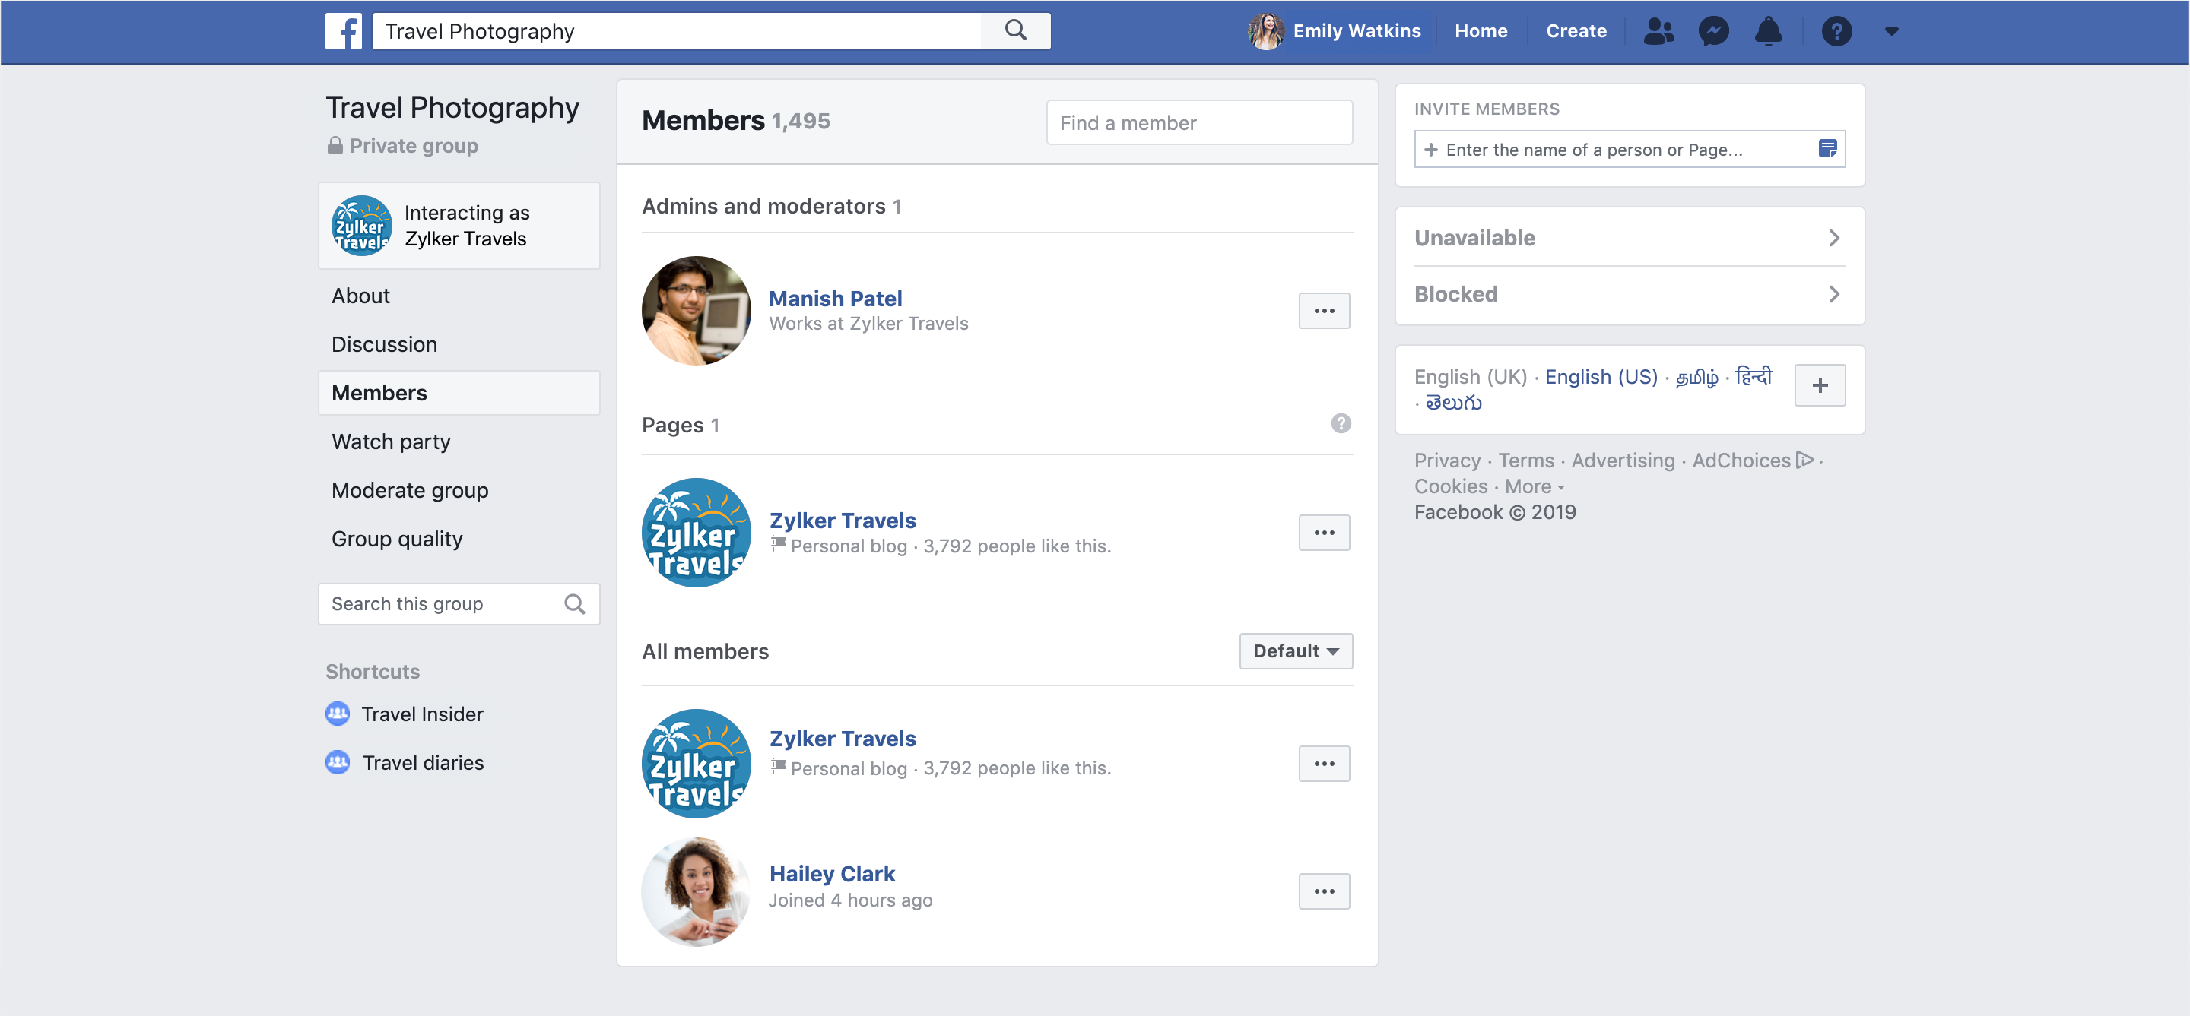The image size is (2190, 1016).
Task: Go to the Discussion tab
Action: (x=384, y=344)
